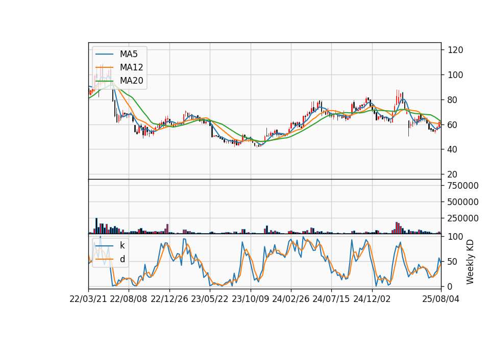490x352 pixels.
Task: Click the blue MA5 legend line sample
Action: click(x=104, y=55)
